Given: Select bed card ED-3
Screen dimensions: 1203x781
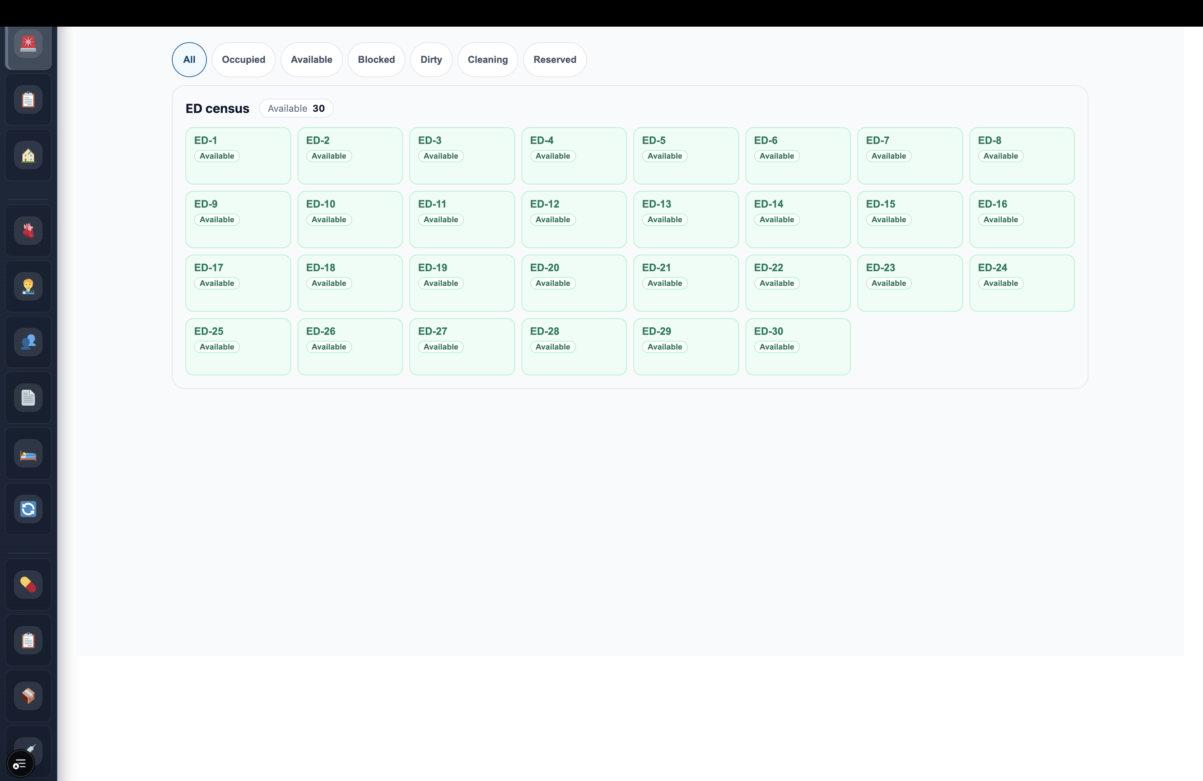Looking at the screenshot, I should click(x=462, y=155).
